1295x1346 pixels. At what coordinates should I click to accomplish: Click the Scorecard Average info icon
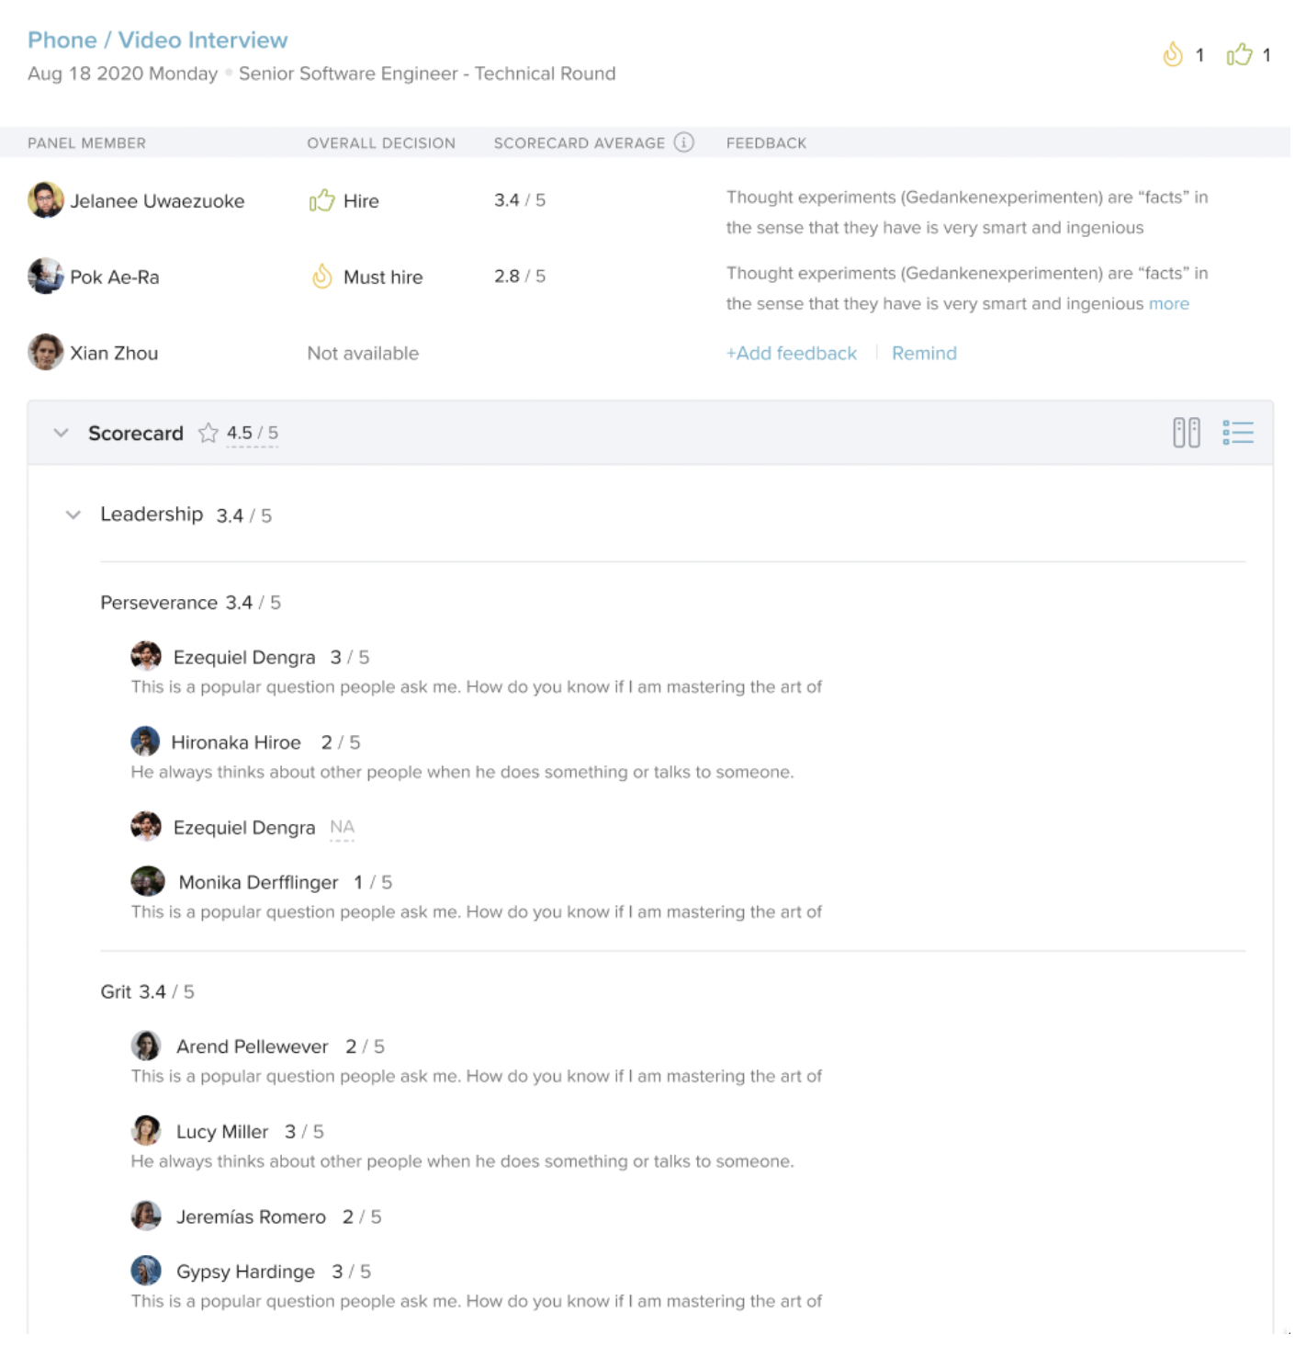(x=683, y=142)
